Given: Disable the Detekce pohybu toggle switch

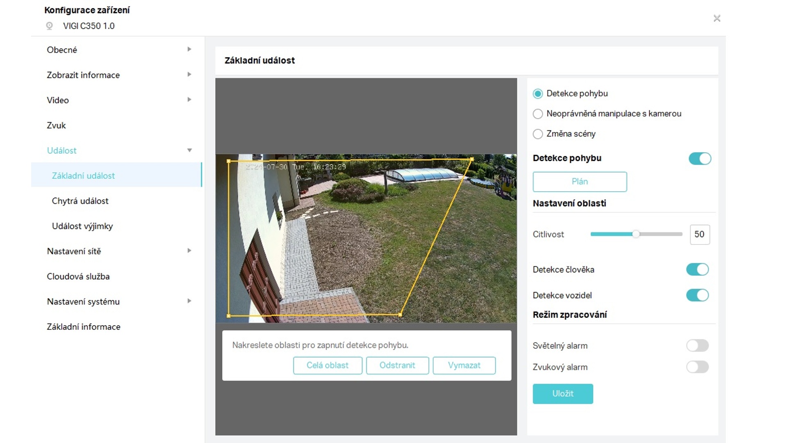Looking at the screenshot, I should pyautogui.click(x=700, y=158).
